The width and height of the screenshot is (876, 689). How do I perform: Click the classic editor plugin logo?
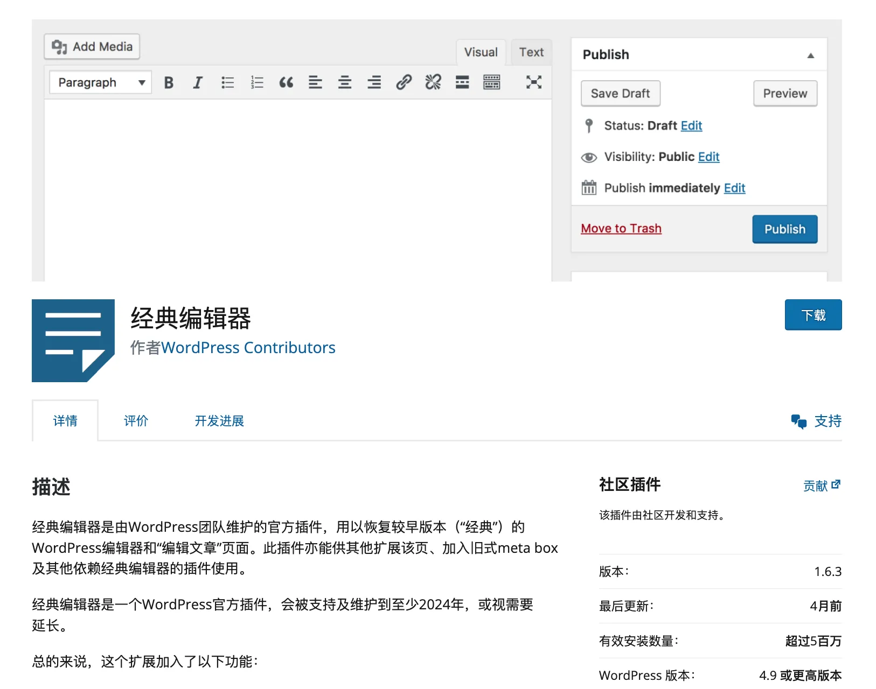pyautogui.click(x=73, y=341)
